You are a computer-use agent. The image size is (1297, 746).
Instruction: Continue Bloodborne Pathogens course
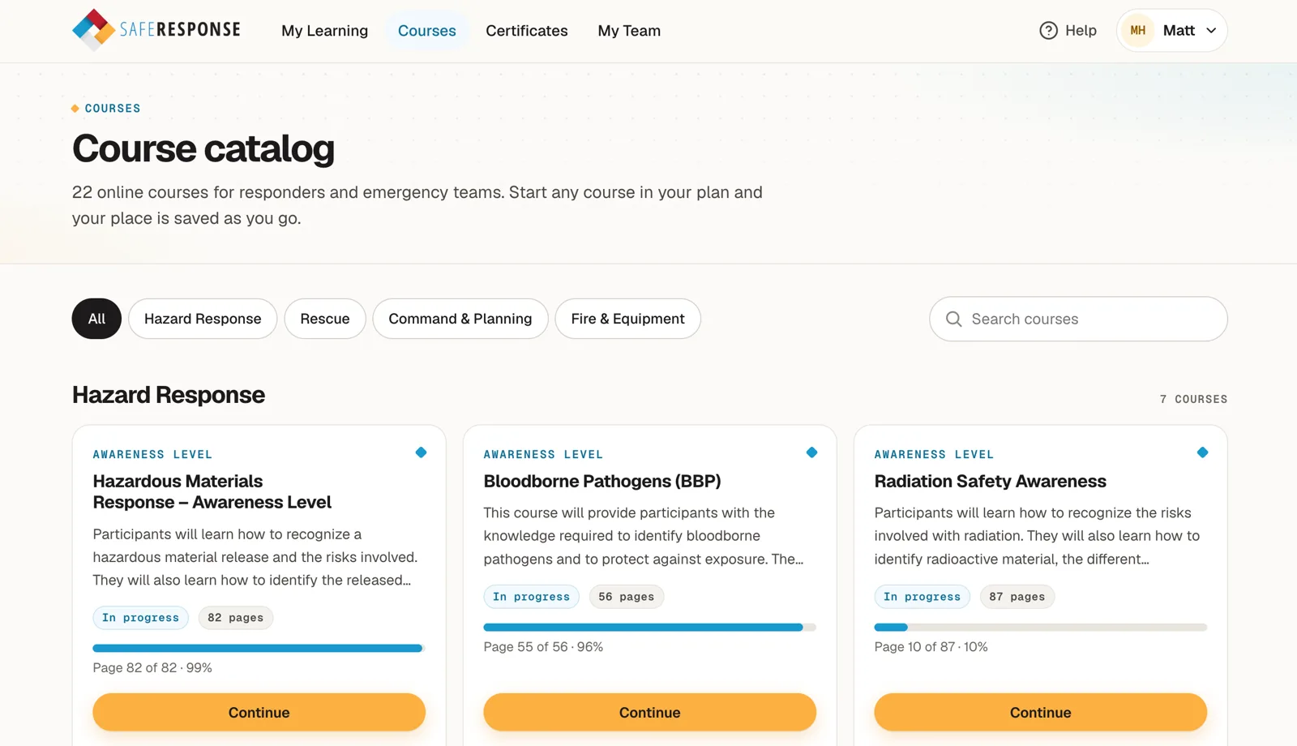point(649,712)
